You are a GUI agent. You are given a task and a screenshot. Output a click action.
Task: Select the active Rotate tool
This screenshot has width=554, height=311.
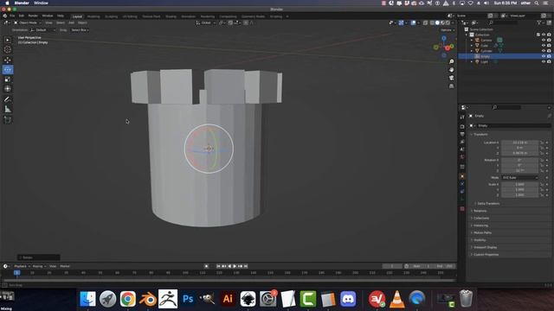pyautogui.click(x=8, y=70)
